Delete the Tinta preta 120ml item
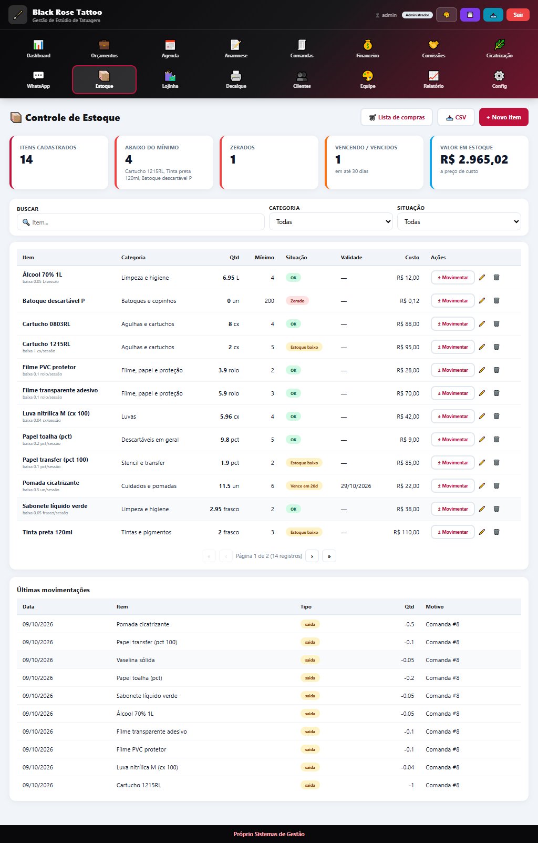 tap(496, 532)
